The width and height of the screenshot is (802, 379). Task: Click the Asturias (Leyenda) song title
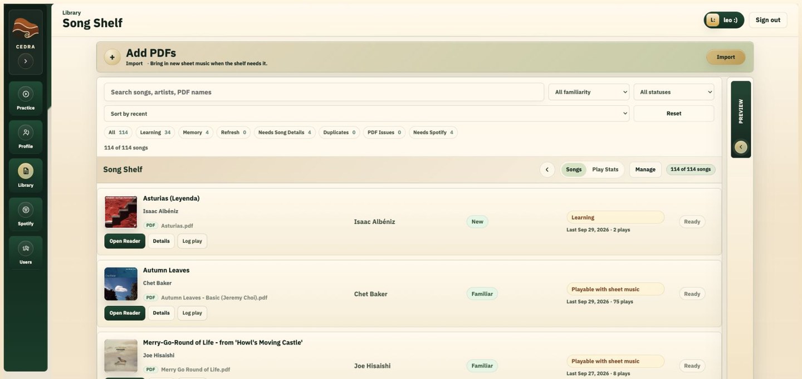[171, 198]
